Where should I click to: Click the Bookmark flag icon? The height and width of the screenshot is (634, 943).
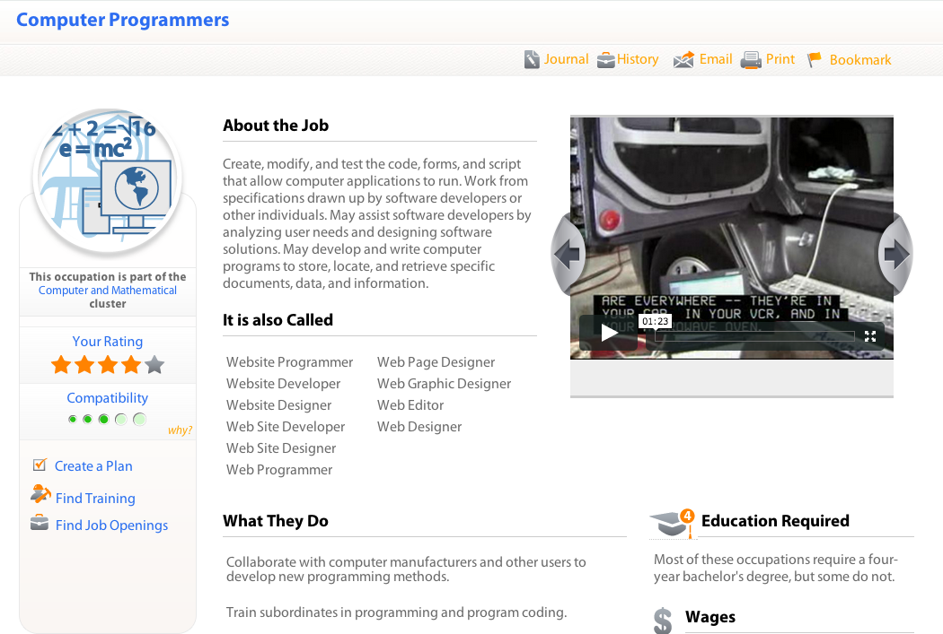click(x=815, y=60)
